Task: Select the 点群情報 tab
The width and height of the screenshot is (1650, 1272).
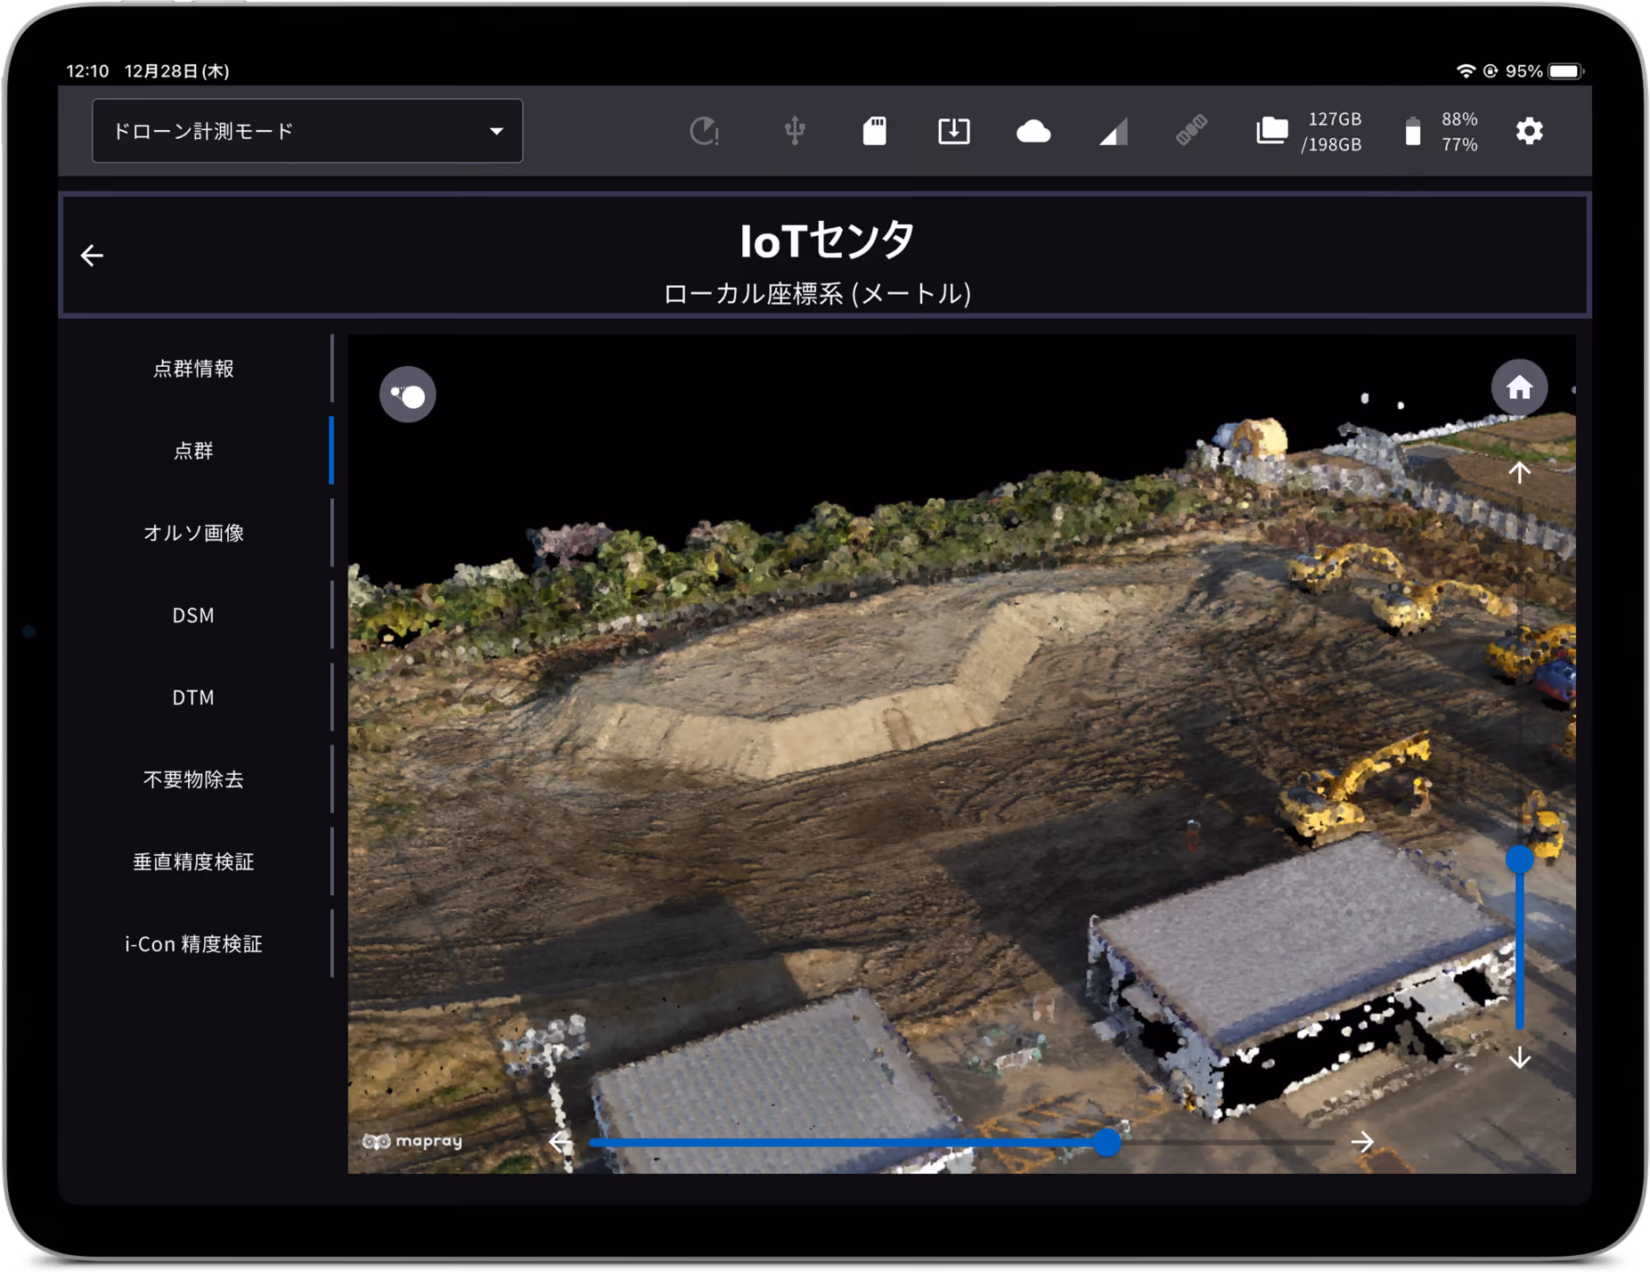Action: (x=193, y=368)
